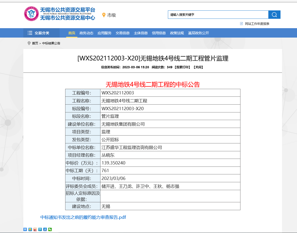Click the document icon beside 网站工作年度报表

pos(241,24)
